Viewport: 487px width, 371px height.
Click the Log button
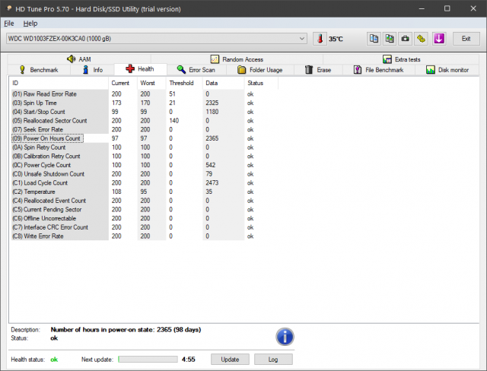click(x=273, y=359)
